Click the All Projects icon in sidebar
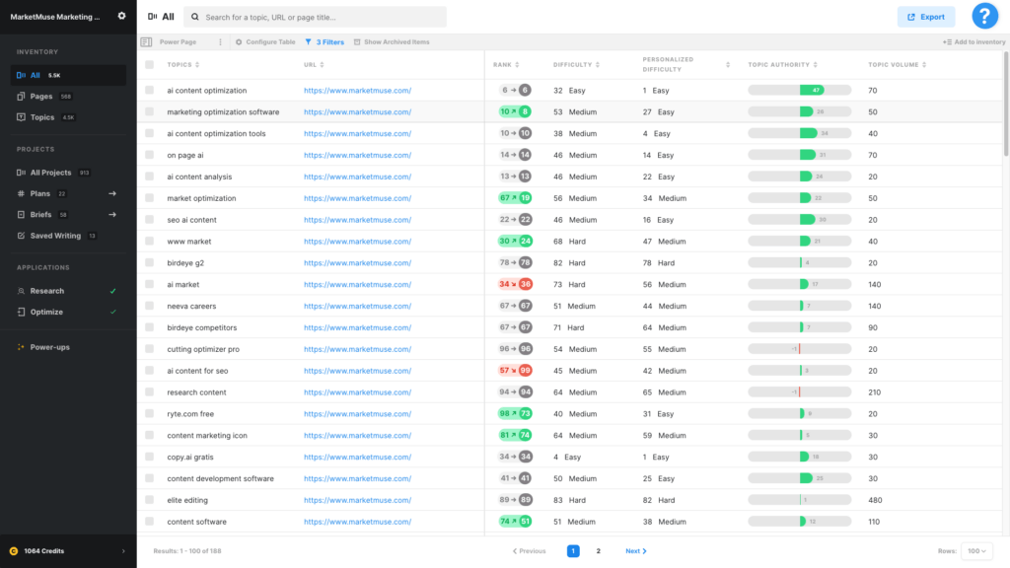Image resolution: width=1010 pixels, height=568 pixels. pyautogui.click(x=21, y=173)
